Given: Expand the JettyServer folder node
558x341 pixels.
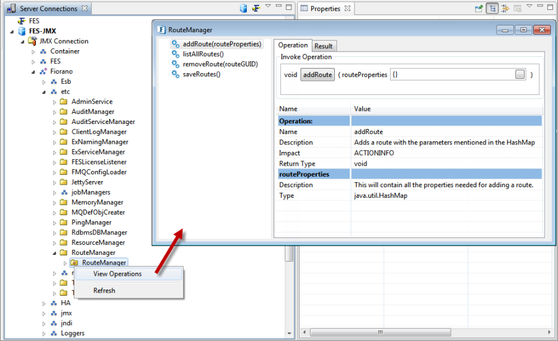Looking at the screenshot, I should [x=54, y=182].
